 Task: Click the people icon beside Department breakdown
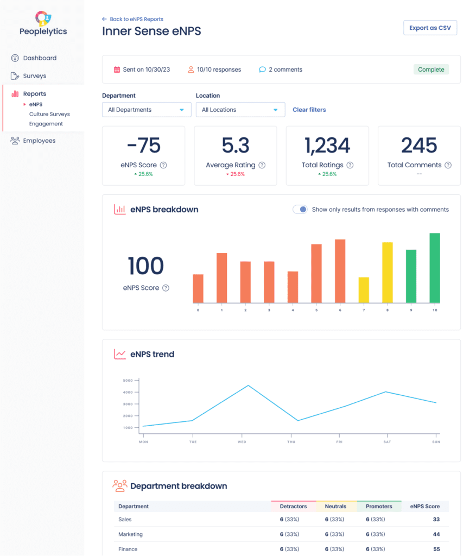tap(120, 486)
